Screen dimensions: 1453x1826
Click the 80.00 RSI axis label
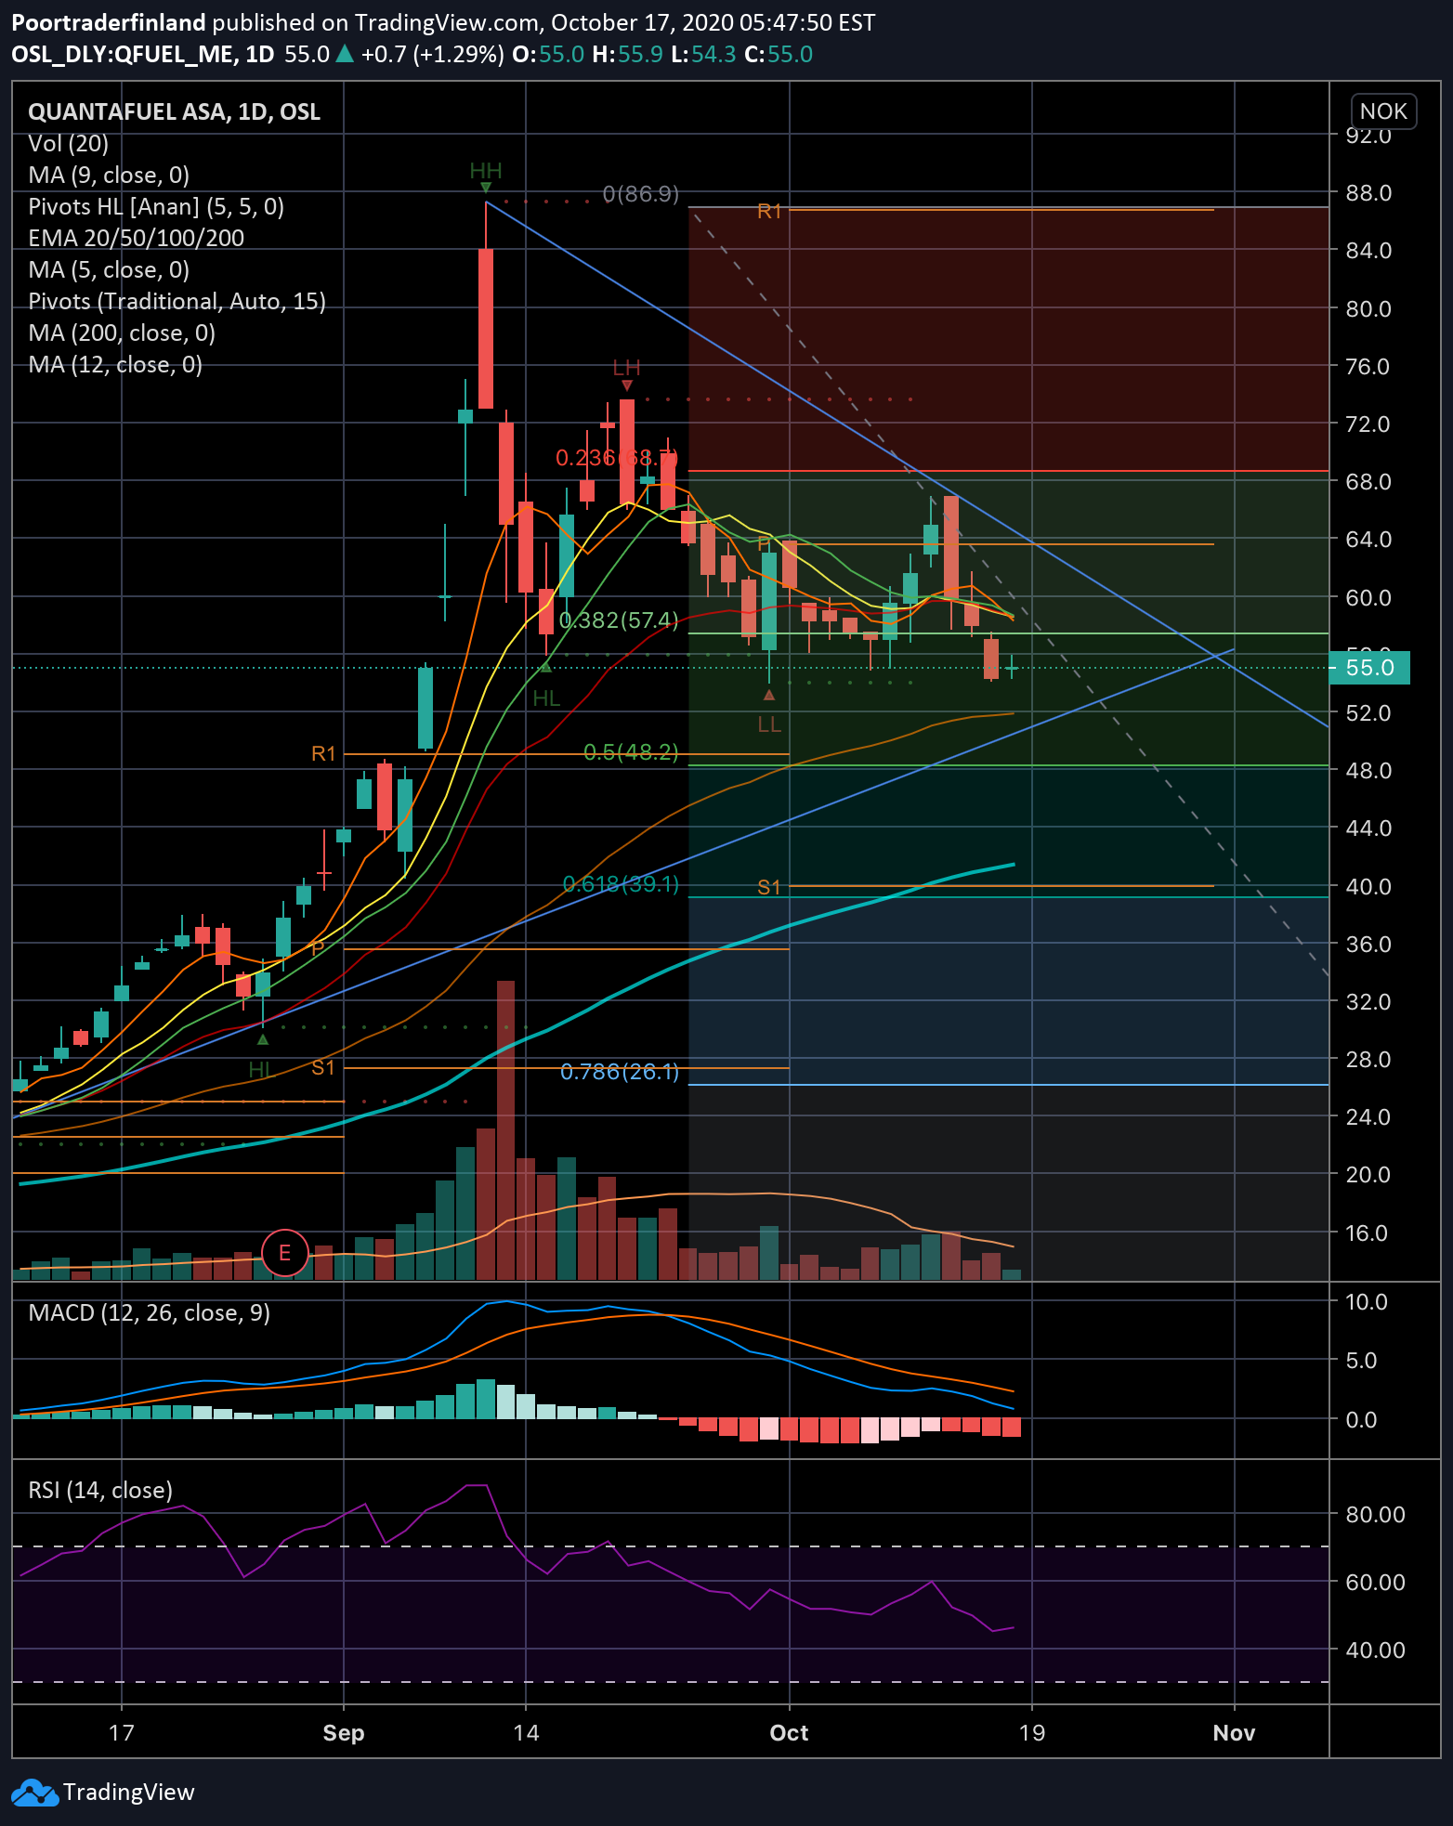(x=1376, y=1513)
